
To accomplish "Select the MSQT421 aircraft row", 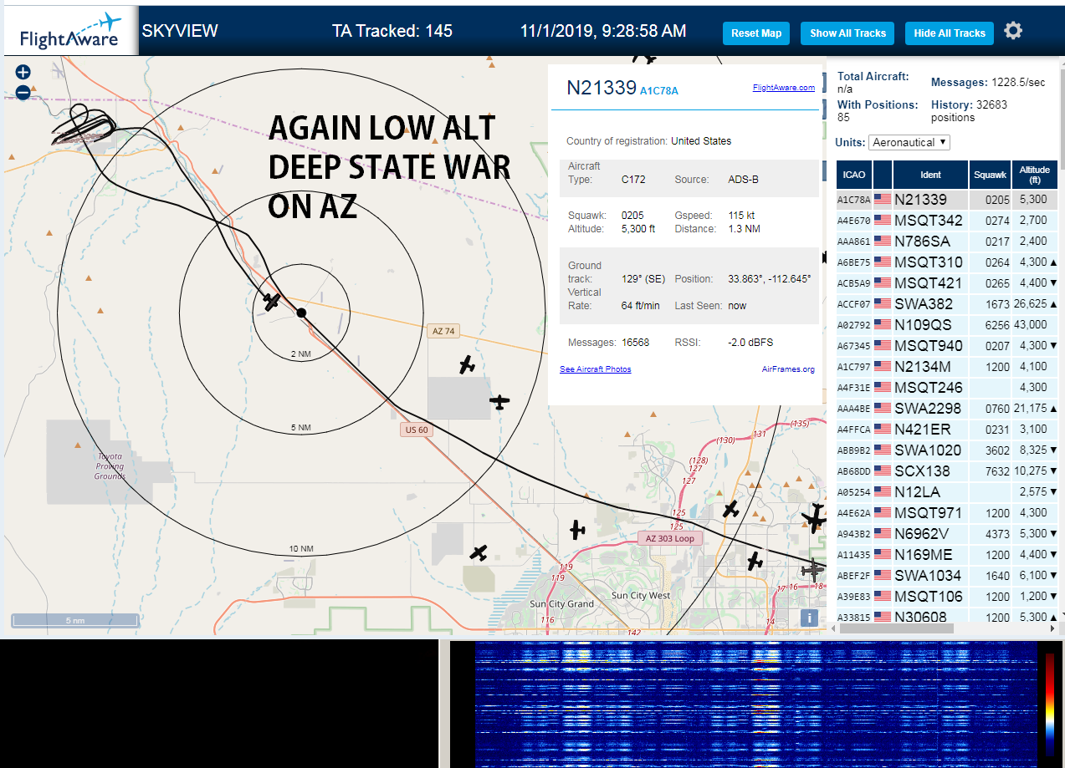I will [x=947, y=283].
